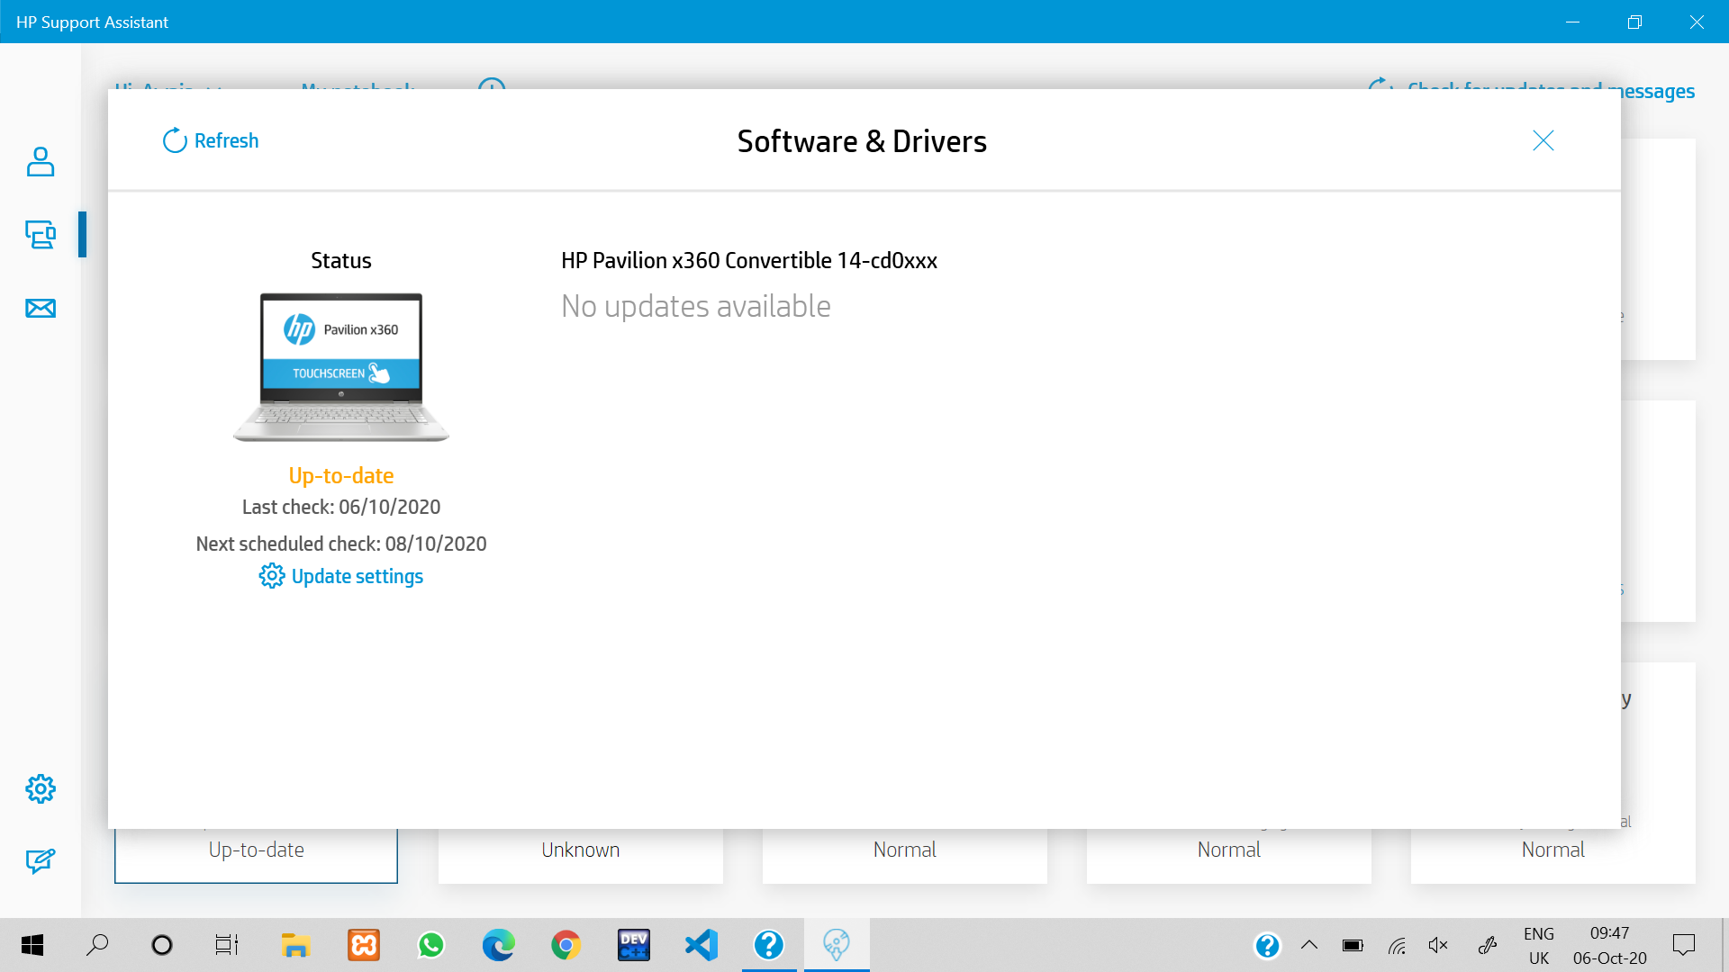Open Dev-C++ from the taskbar
This screenshot has height=972, width=1729.
pyautogui.click(x=634, y=945)
